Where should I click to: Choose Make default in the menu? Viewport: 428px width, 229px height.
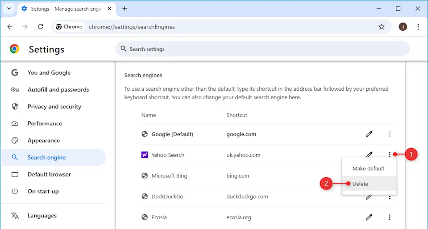[368, 169]
